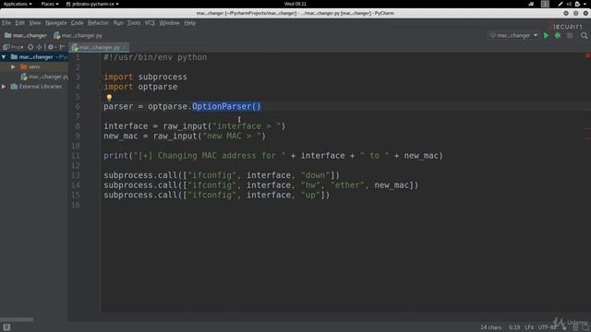The width and height of the screenshot is (591, 332).
Task: Open the VCS menu
Action: point(150,23)
